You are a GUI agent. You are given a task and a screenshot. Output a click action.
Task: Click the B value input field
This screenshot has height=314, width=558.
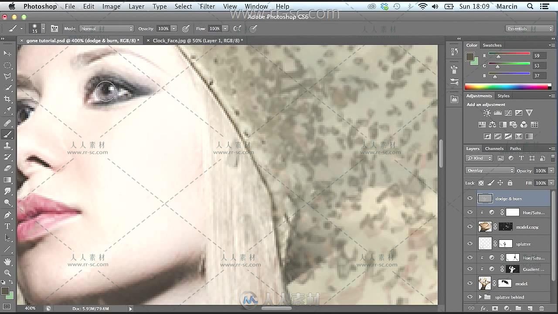click(540, 76)
